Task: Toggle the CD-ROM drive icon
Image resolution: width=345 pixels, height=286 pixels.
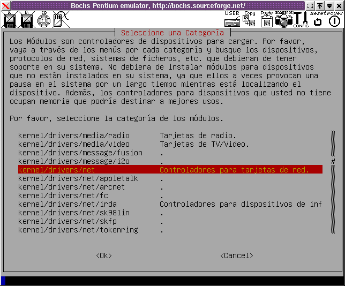Action: (43, 20)
